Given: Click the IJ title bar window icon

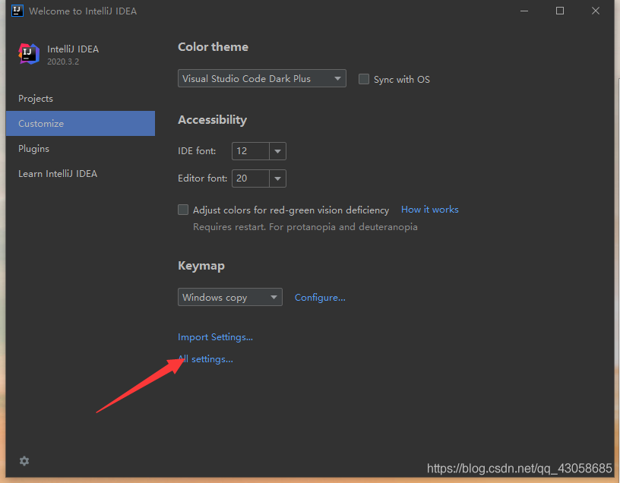Looking at the screenshot, I should [17, 11].
